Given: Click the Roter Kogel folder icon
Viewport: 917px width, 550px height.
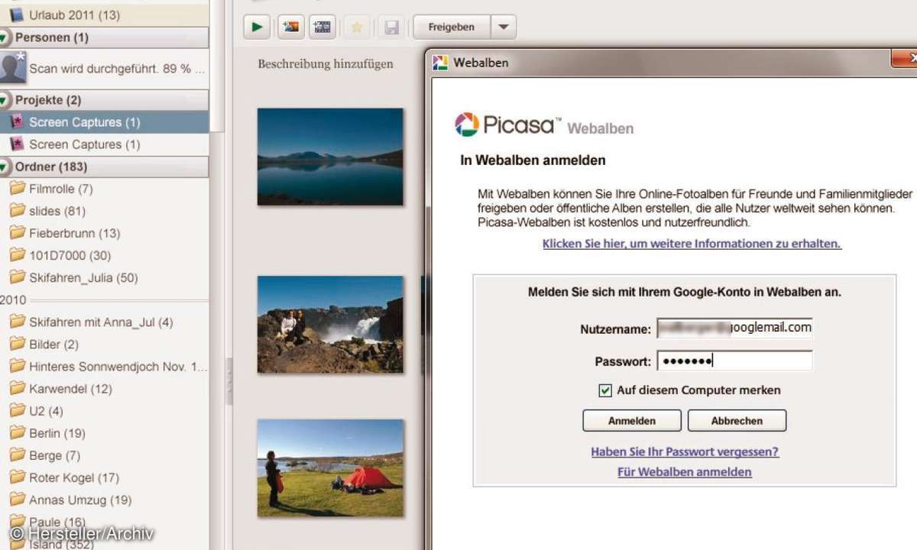Looking at the screenshot, I should [x=17, y=477].
